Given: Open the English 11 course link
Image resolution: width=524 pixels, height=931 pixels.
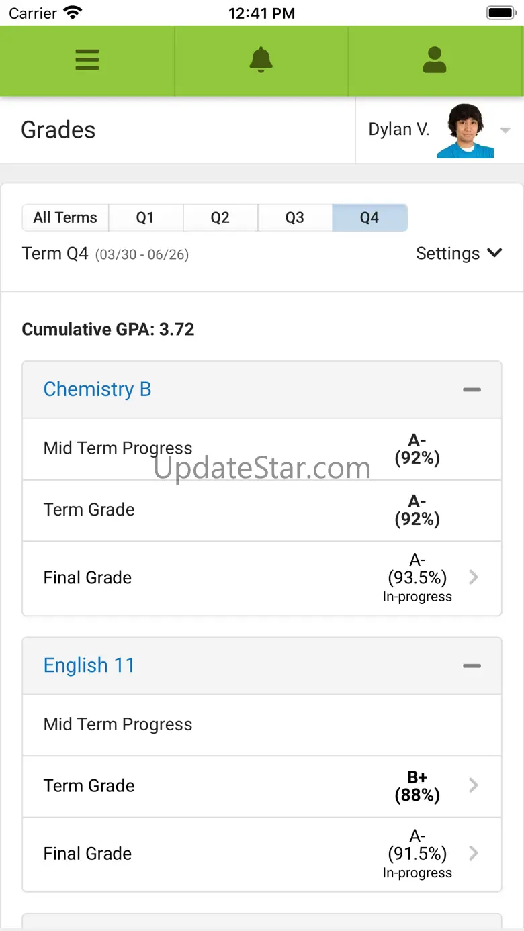Looking at the screenshot, I should (x=89, y=666).
